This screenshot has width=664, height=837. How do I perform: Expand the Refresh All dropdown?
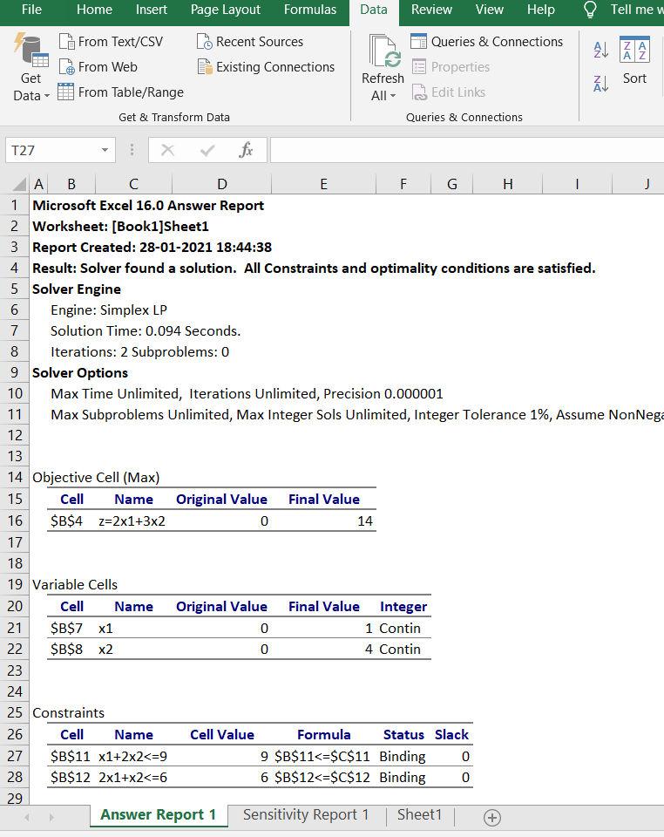(x=383, y=96)
